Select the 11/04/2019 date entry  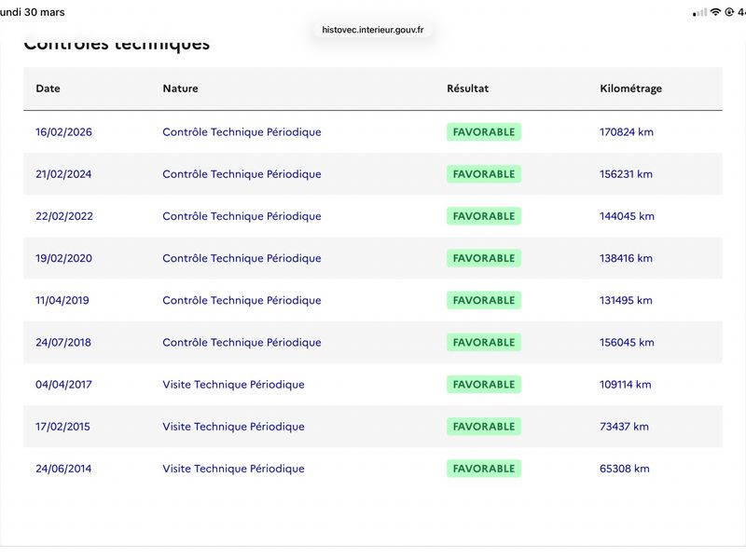[62, 300]
